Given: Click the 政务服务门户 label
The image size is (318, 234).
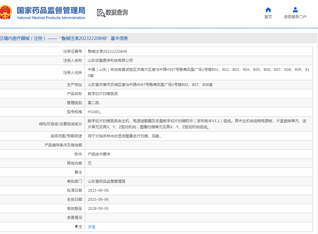Looking at the screenshot, I should (295, 17).
